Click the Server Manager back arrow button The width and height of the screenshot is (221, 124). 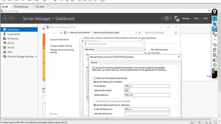[6, 18]
